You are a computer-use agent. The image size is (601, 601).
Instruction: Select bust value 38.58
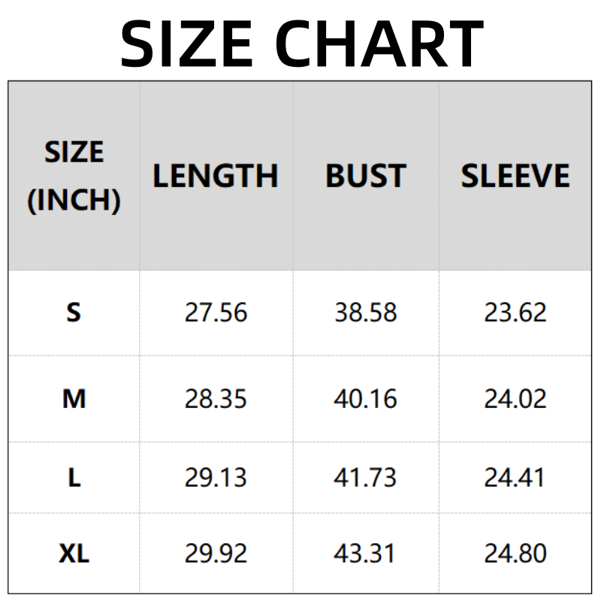tap(365, 313)
